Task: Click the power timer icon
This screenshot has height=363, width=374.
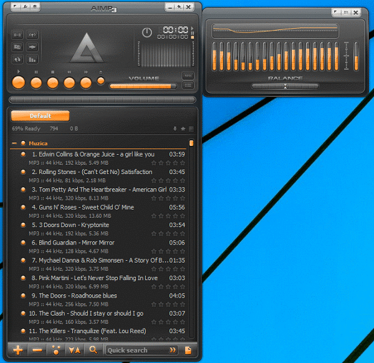Action: coord(146,32)
